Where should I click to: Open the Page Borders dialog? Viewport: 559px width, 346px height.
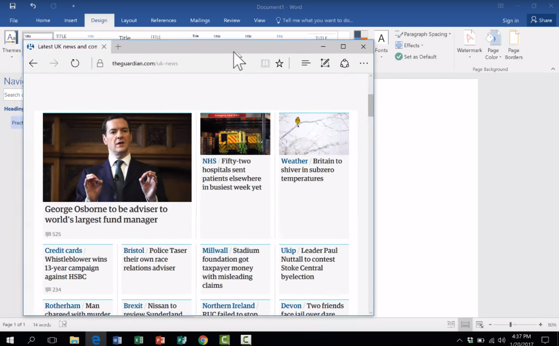click(514, 45)
